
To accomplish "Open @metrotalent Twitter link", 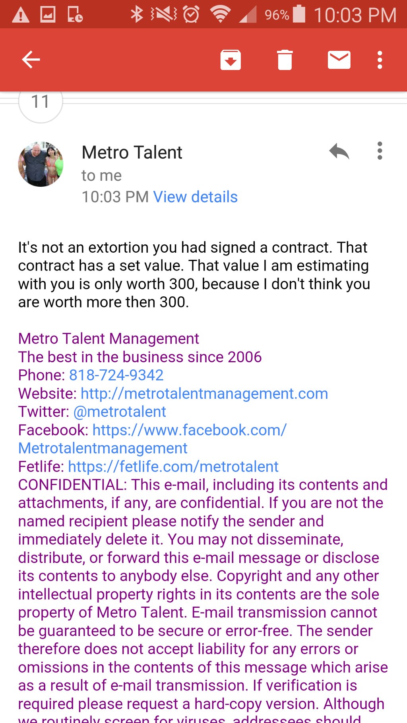I will (120, 412).
